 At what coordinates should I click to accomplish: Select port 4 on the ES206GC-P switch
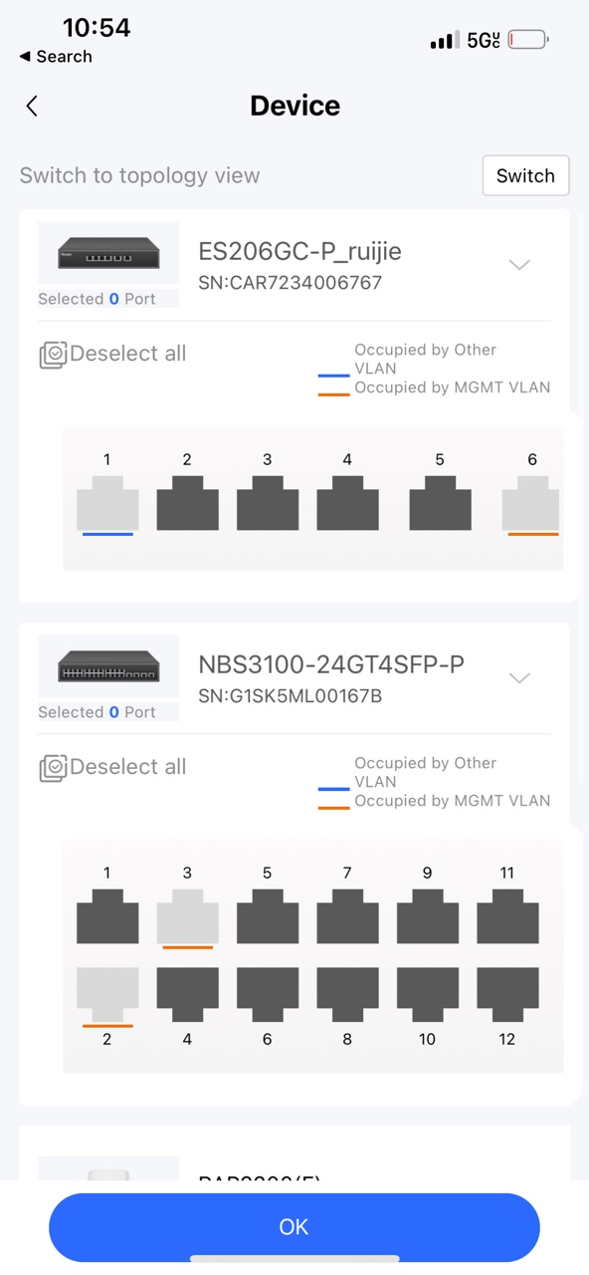(x=347, y=503)
